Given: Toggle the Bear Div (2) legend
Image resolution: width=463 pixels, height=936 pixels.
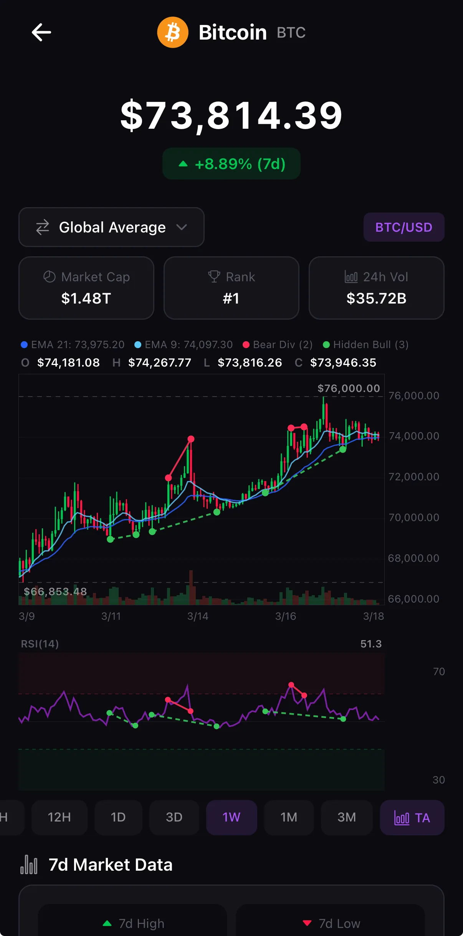Looking at the screenshot, I should click(x=278, y=345).
